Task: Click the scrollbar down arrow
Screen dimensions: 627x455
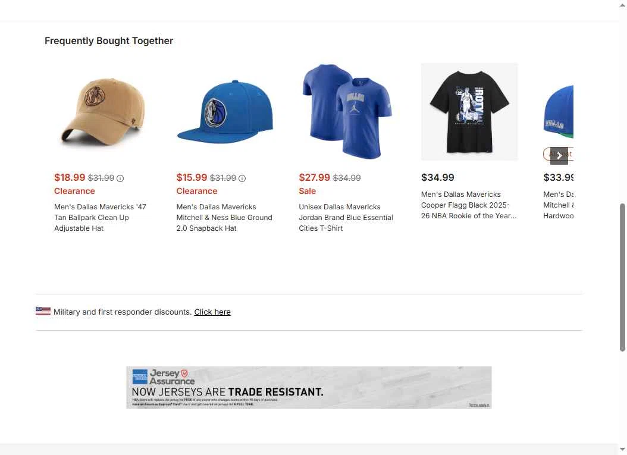Action: tap(622, 450)
